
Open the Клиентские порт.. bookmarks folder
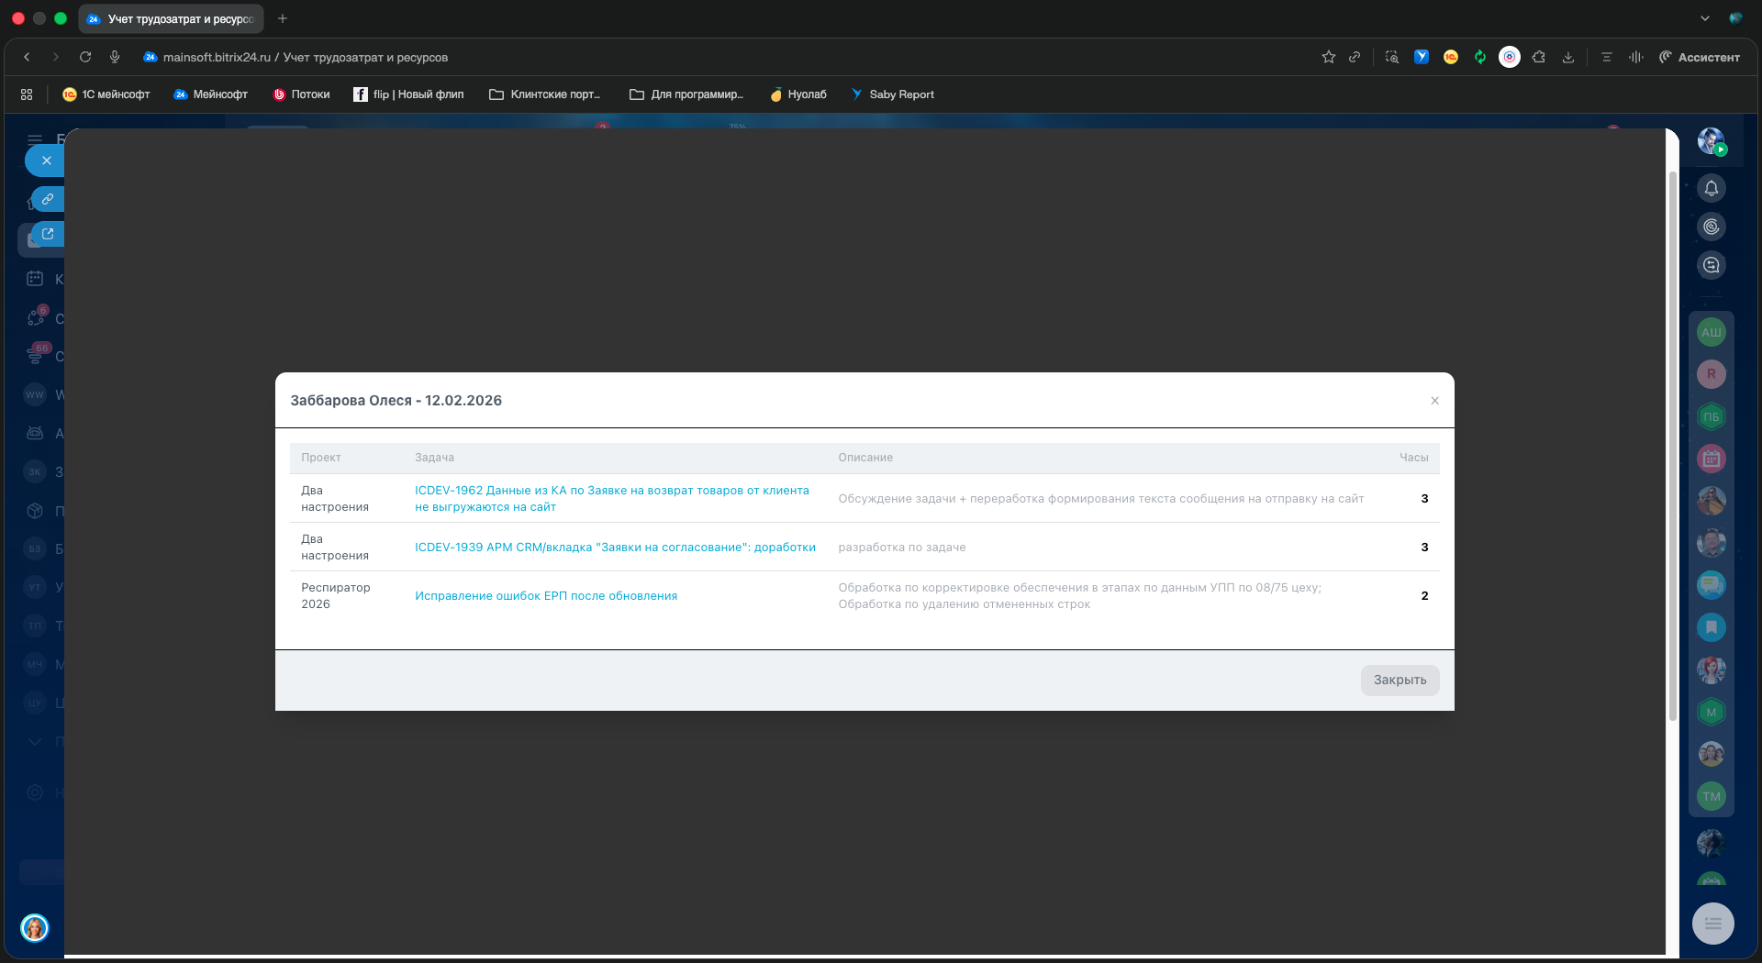545,94
